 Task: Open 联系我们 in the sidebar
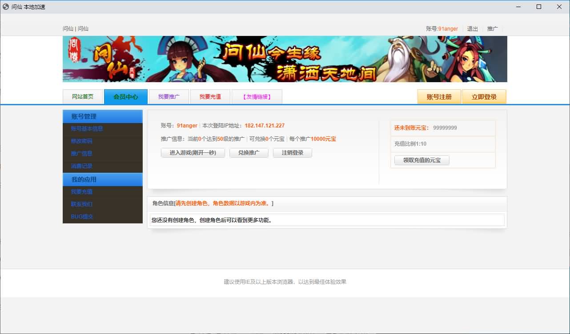coord(82,204)
